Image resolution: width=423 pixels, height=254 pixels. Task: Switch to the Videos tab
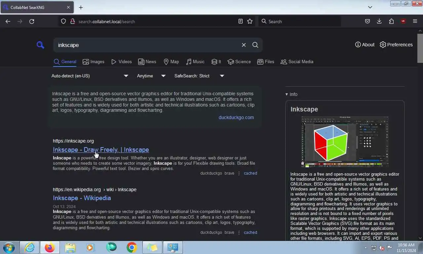point(121,62)
